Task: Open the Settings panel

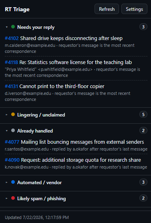Action: coord(134,9)
